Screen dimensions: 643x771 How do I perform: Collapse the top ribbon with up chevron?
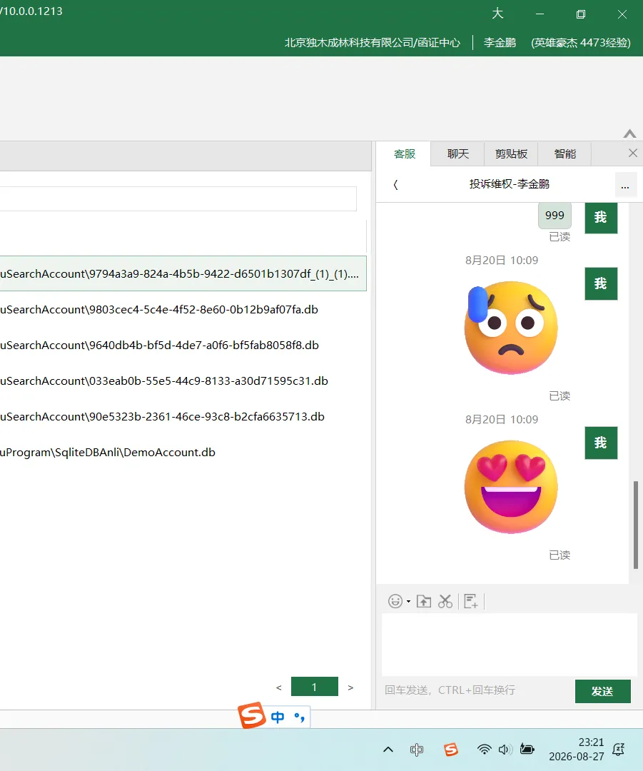[x=629, y=133]
